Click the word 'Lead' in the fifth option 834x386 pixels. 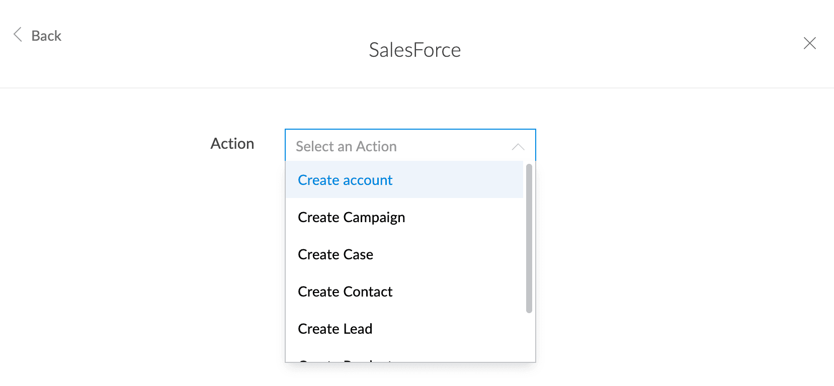pos(358,329)
